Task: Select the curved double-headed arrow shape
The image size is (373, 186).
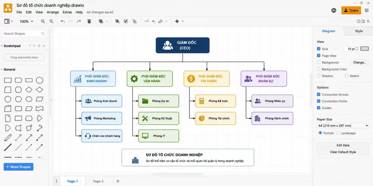Action: (39, 128)
